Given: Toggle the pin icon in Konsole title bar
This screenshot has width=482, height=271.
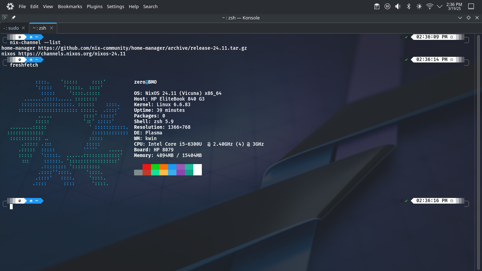Looking at the screenshot, I should coord(13,17).
